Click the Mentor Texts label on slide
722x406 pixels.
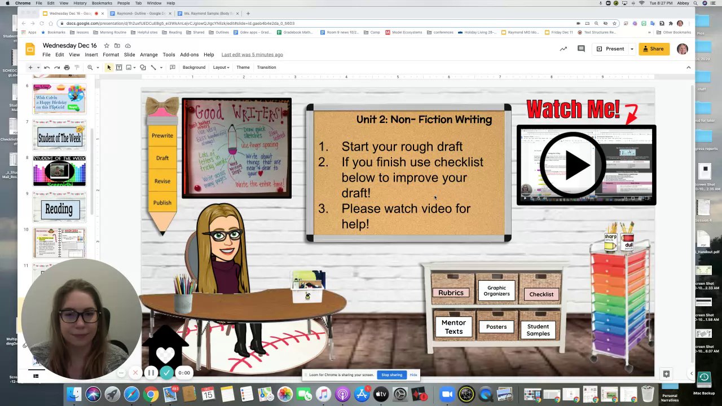tap(454, 327)
